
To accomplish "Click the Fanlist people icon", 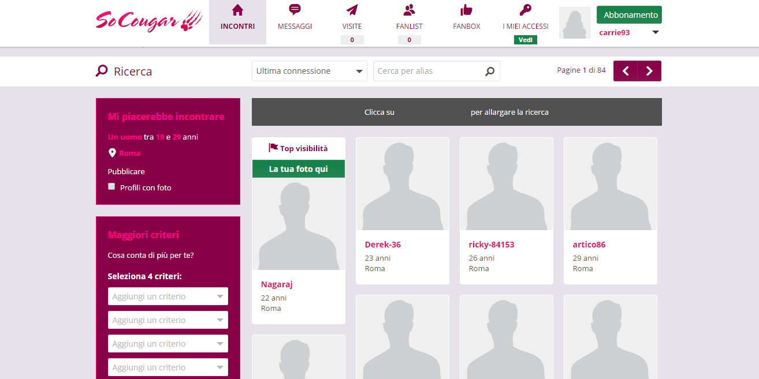I will click(x=409, y=10).
